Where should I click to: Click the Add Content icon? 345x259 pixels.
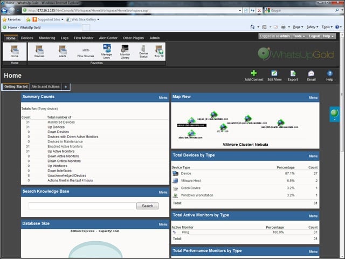click(x=254, y=76)
